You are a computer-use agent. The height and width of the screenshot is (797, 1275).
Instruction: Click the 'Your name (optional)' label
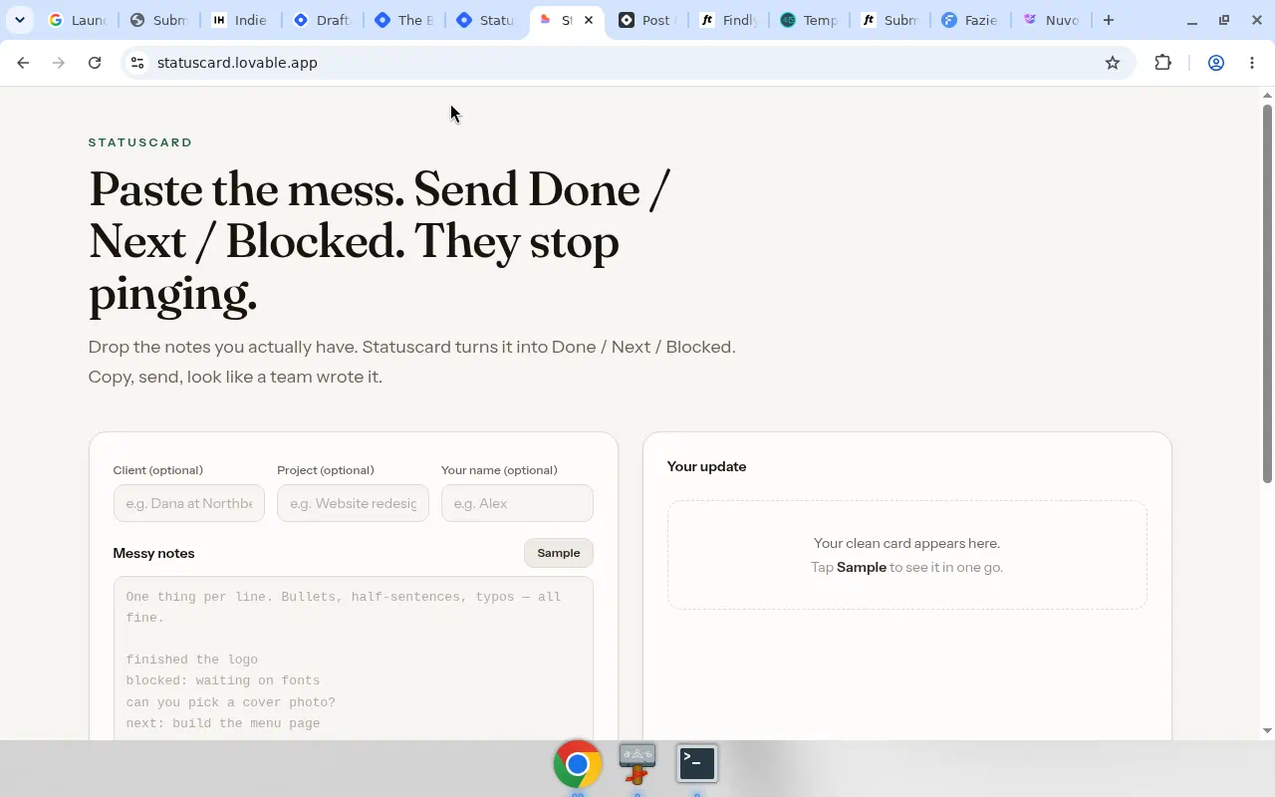pyautogui.click(x=499, y=470)
